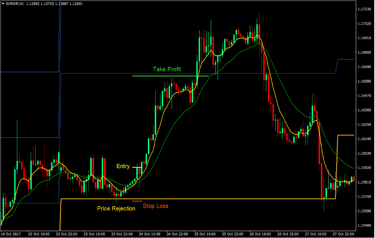The width and height of the screenshot is (375, 238).
Task: Open the EURCHF symbol dropdown arrow
Action: [x=3, y=3]
